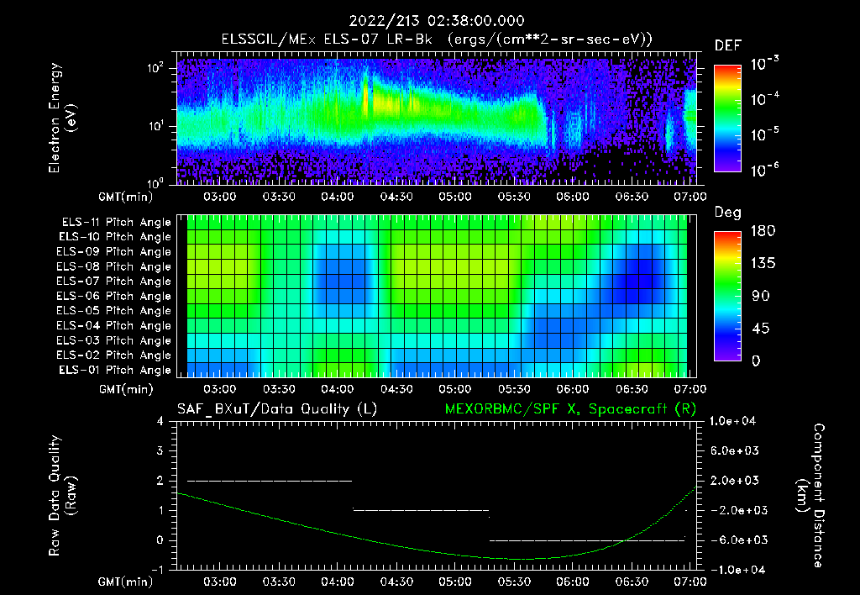The image size is (860, 595).
Task: Click the 05:30 tick label under bottom panel
Action: click(x=514, y=582)
